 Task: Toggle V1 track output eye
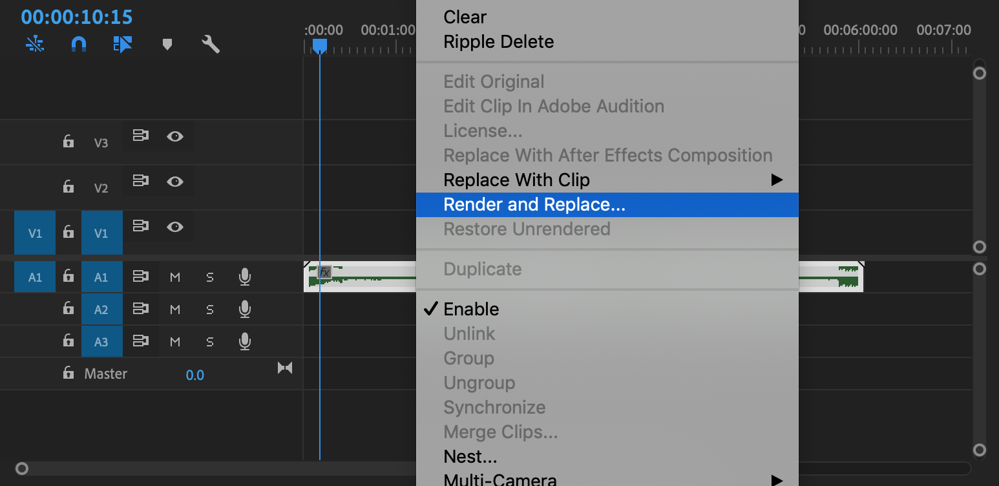click(x=175, y=227)
